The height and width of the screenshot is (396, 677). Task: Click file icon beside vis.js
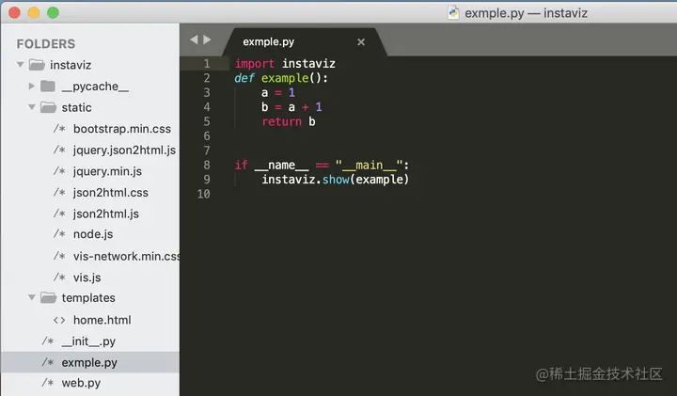pyautogui.click(x=59, y=277)
